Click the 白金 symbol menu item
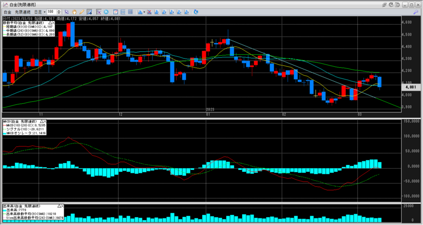423x225 pixels. 8,12
